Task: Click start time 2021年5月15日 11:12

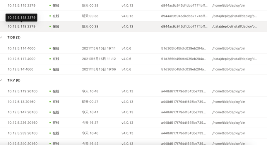Action: (99, 59)
